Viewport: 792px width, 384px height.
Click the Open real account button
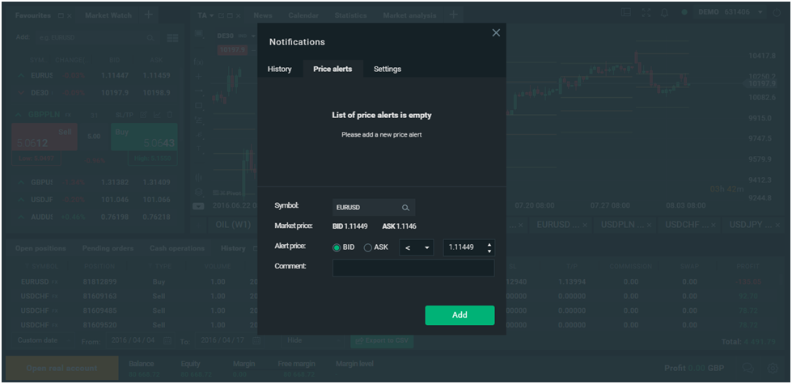tap(62, 368)
